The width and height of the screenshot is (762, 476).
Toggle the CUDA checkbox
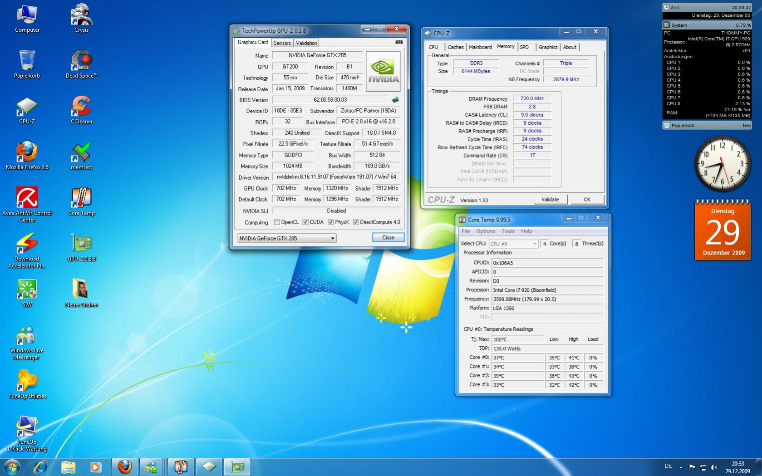pyautogui.click(x=305, y=222)
